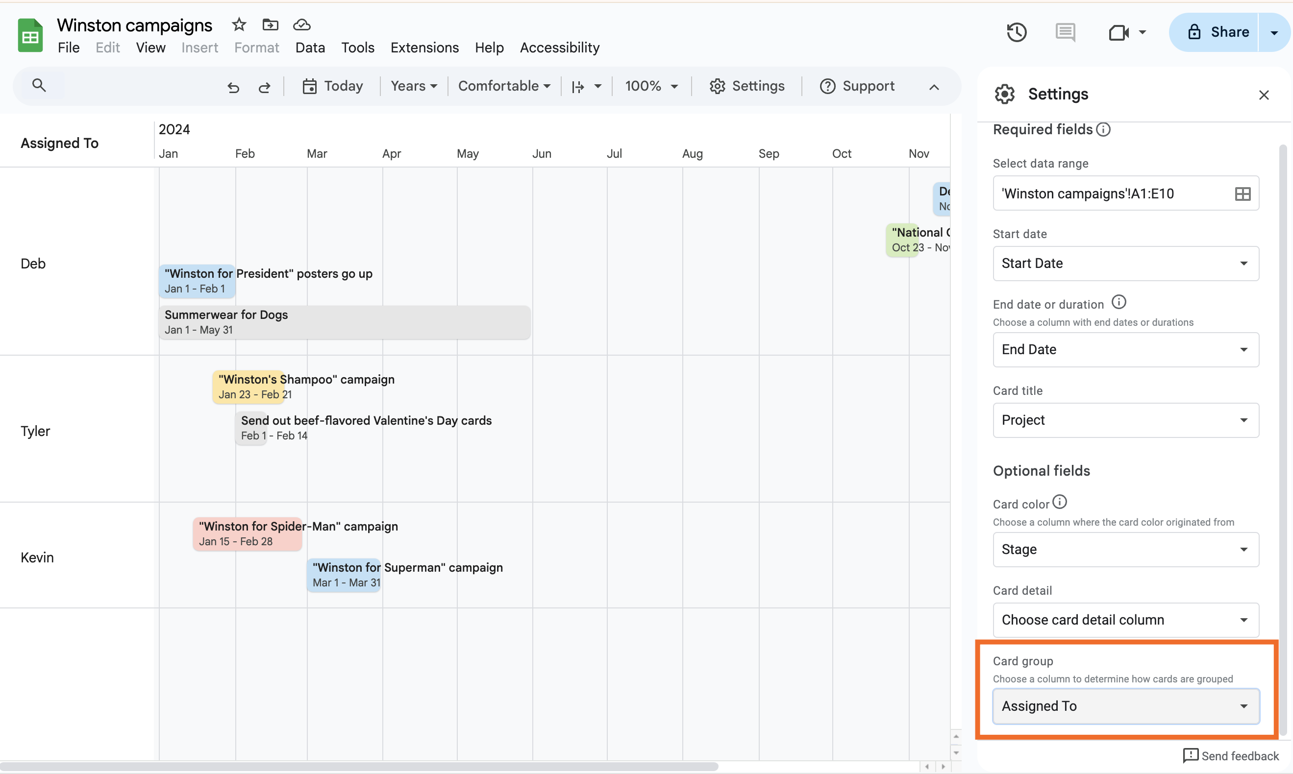
Task: Open version history clock icon
Action: (1016, 32)
